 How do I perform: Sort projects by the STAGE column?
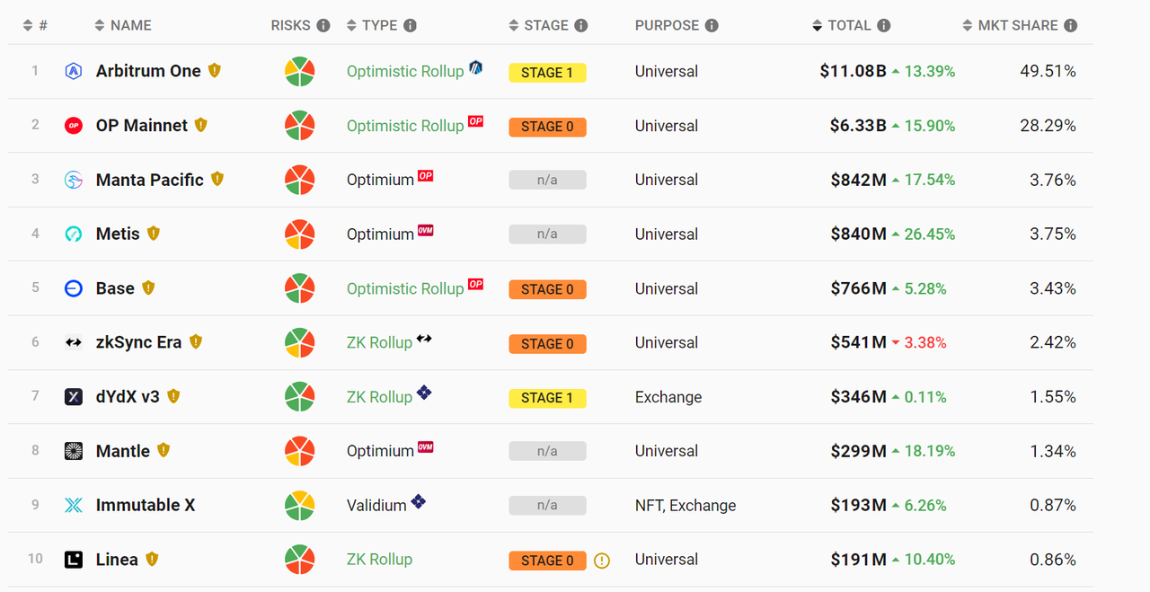(546, 25)
